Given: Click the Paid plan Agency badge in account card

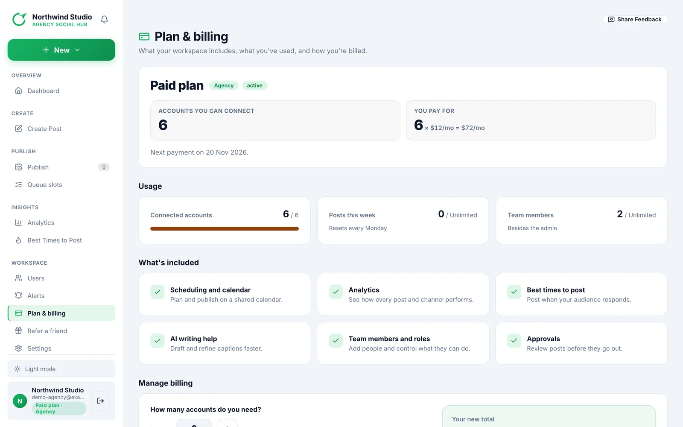Looking at the screenshot, I should point(59,409).
